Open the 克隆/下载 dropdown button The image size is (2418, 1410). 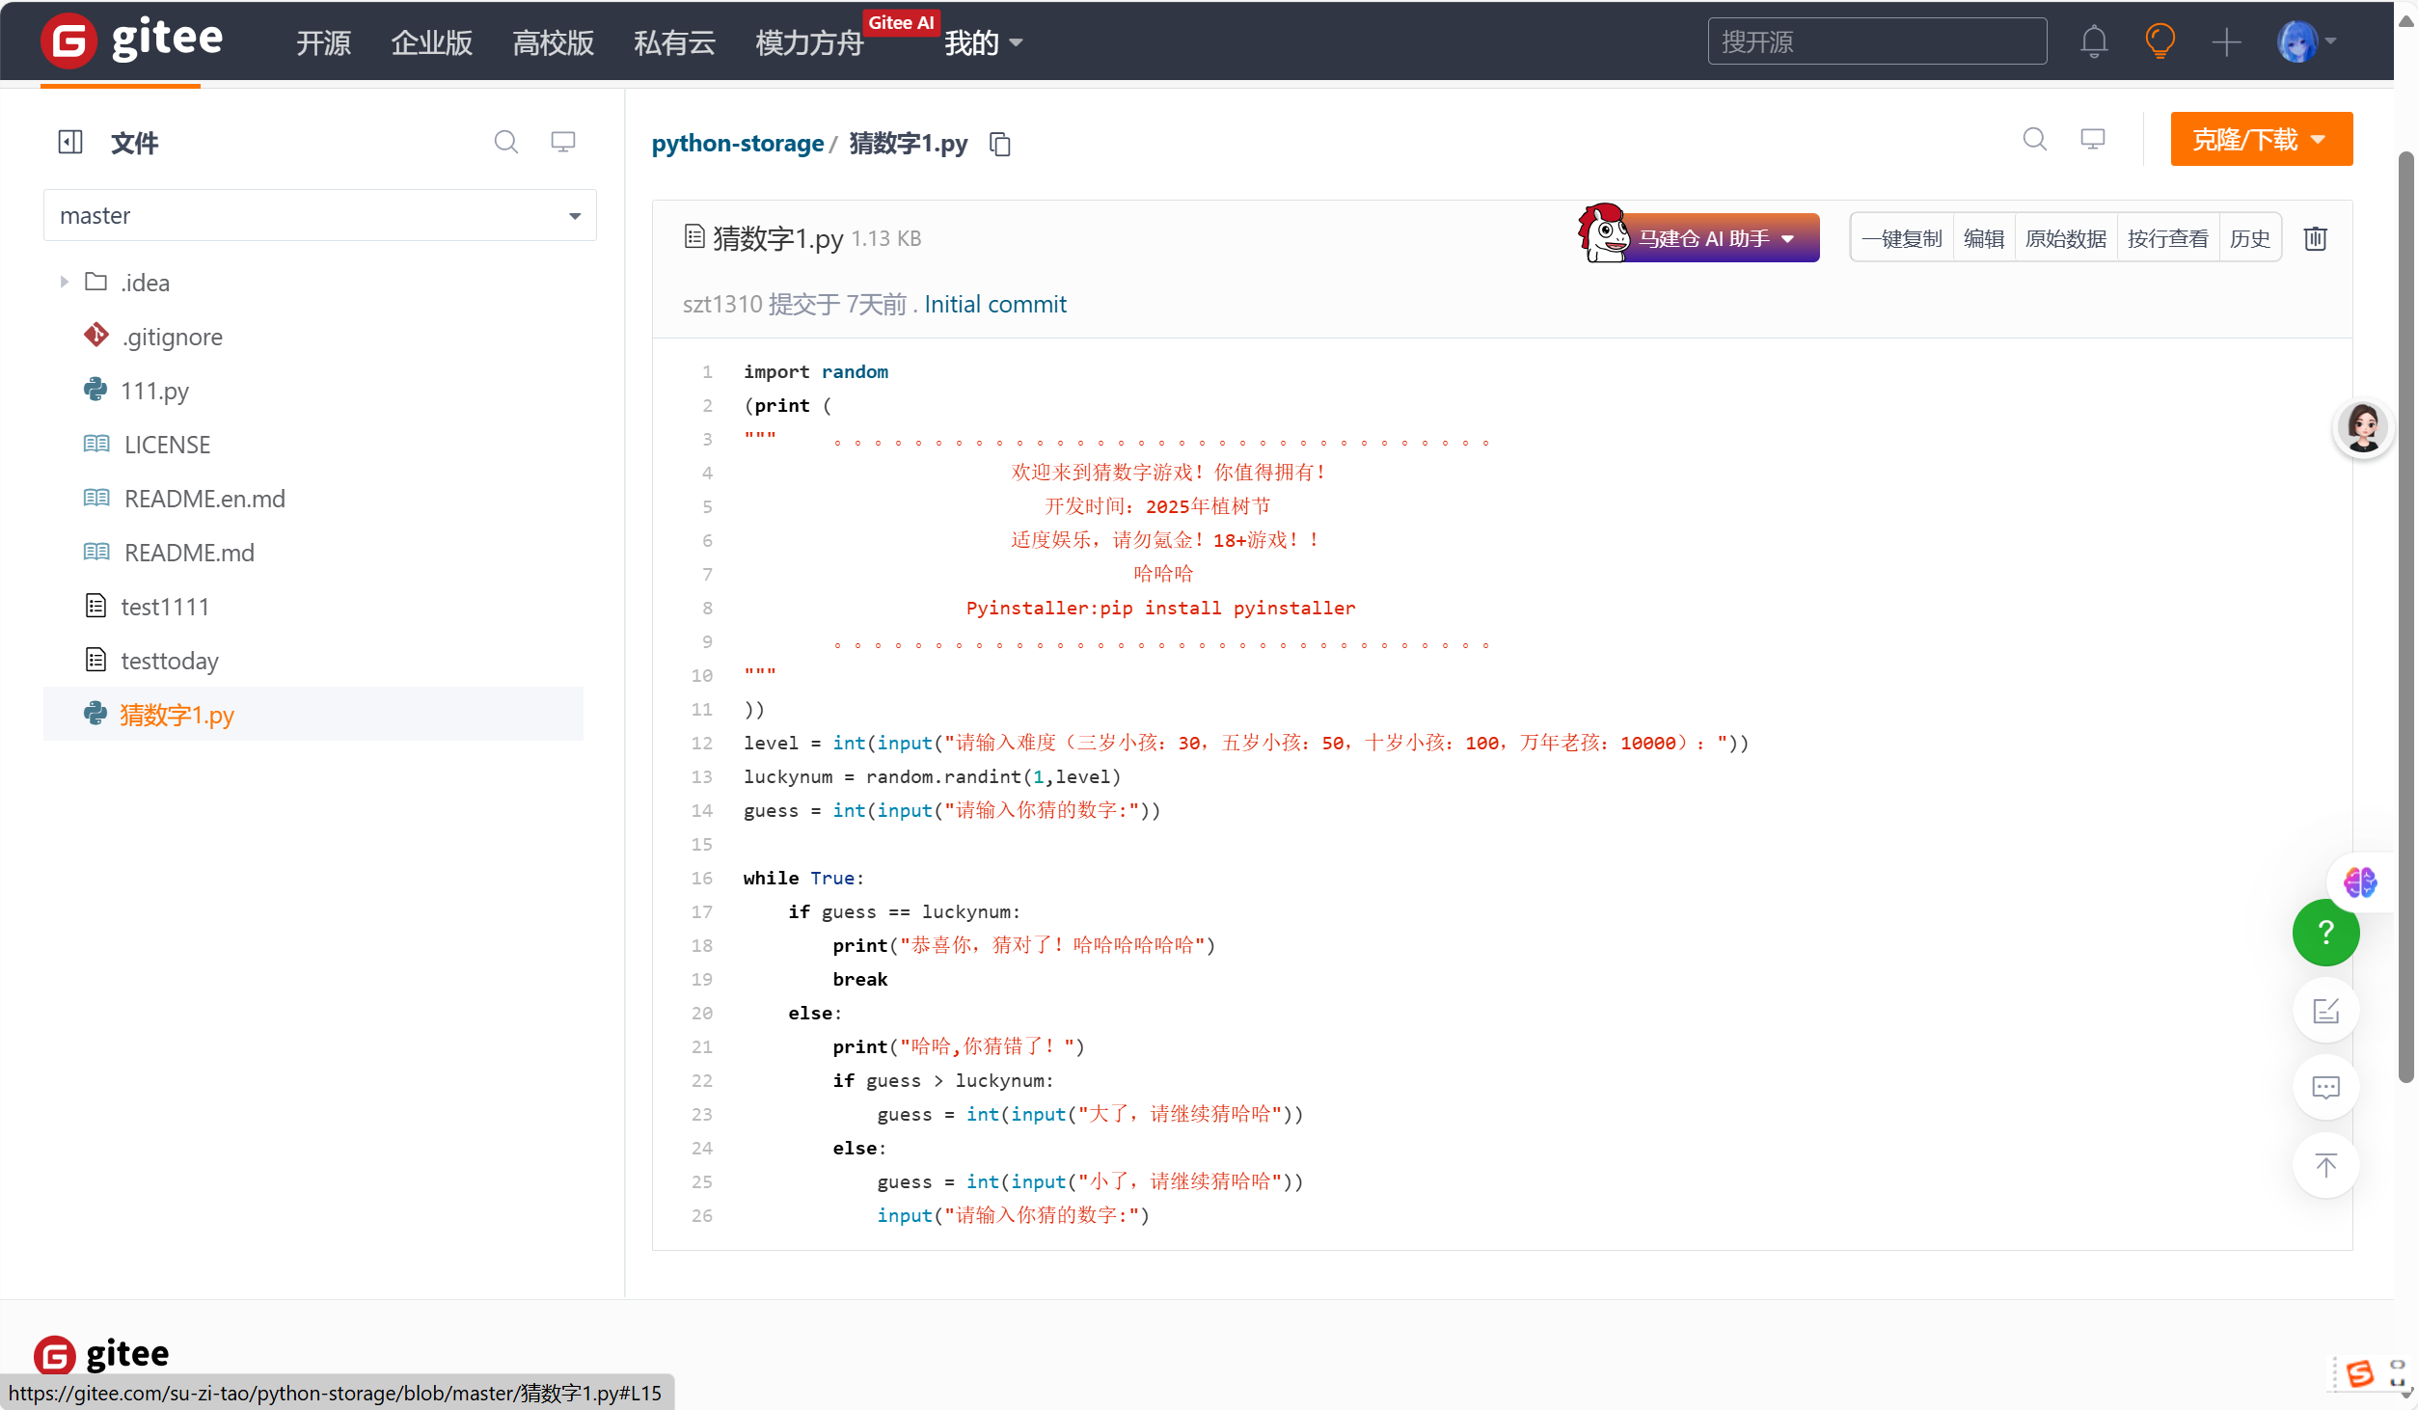click(x=2260, y=140)
